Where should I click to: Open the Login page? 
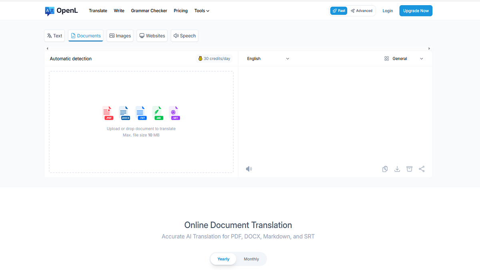click(387, 10)
